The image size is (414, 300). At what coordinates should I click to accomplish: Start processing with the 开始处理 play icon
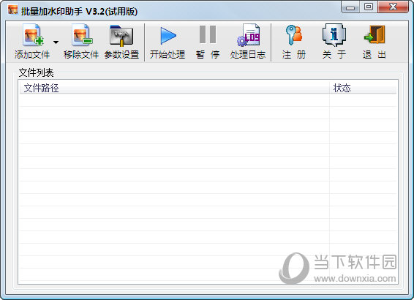click(x=168, y=35)
